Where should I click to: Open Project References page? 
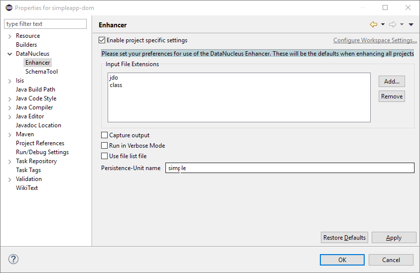(x=40, y=143)
